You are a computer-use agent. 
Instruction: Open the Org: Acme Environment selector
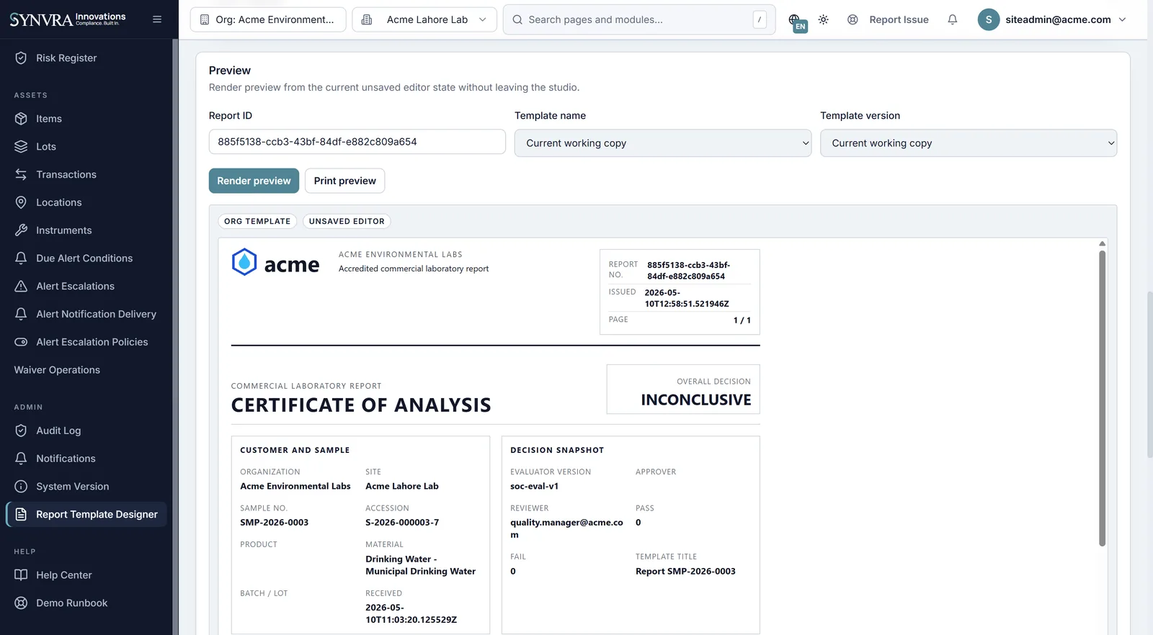pyautogui.click(x=268, y=19)
